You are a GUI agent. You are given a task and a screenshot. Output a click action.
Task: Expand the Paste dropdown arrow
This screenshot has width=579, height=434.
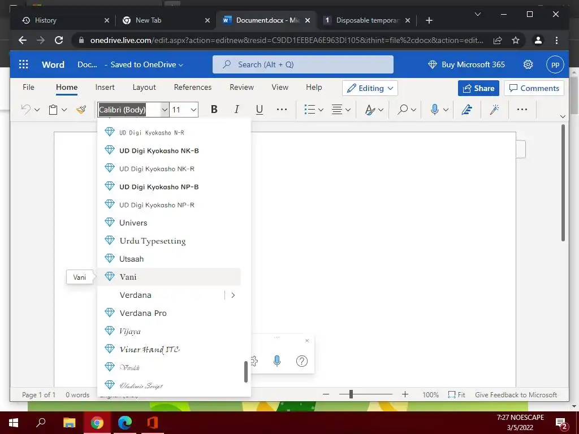[64, 110]
